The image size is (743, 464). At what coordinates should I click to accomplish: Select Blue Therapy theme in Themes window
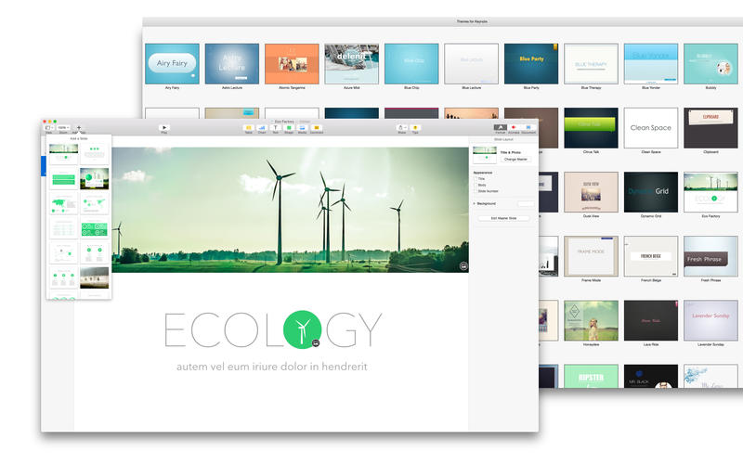[591, 64]
